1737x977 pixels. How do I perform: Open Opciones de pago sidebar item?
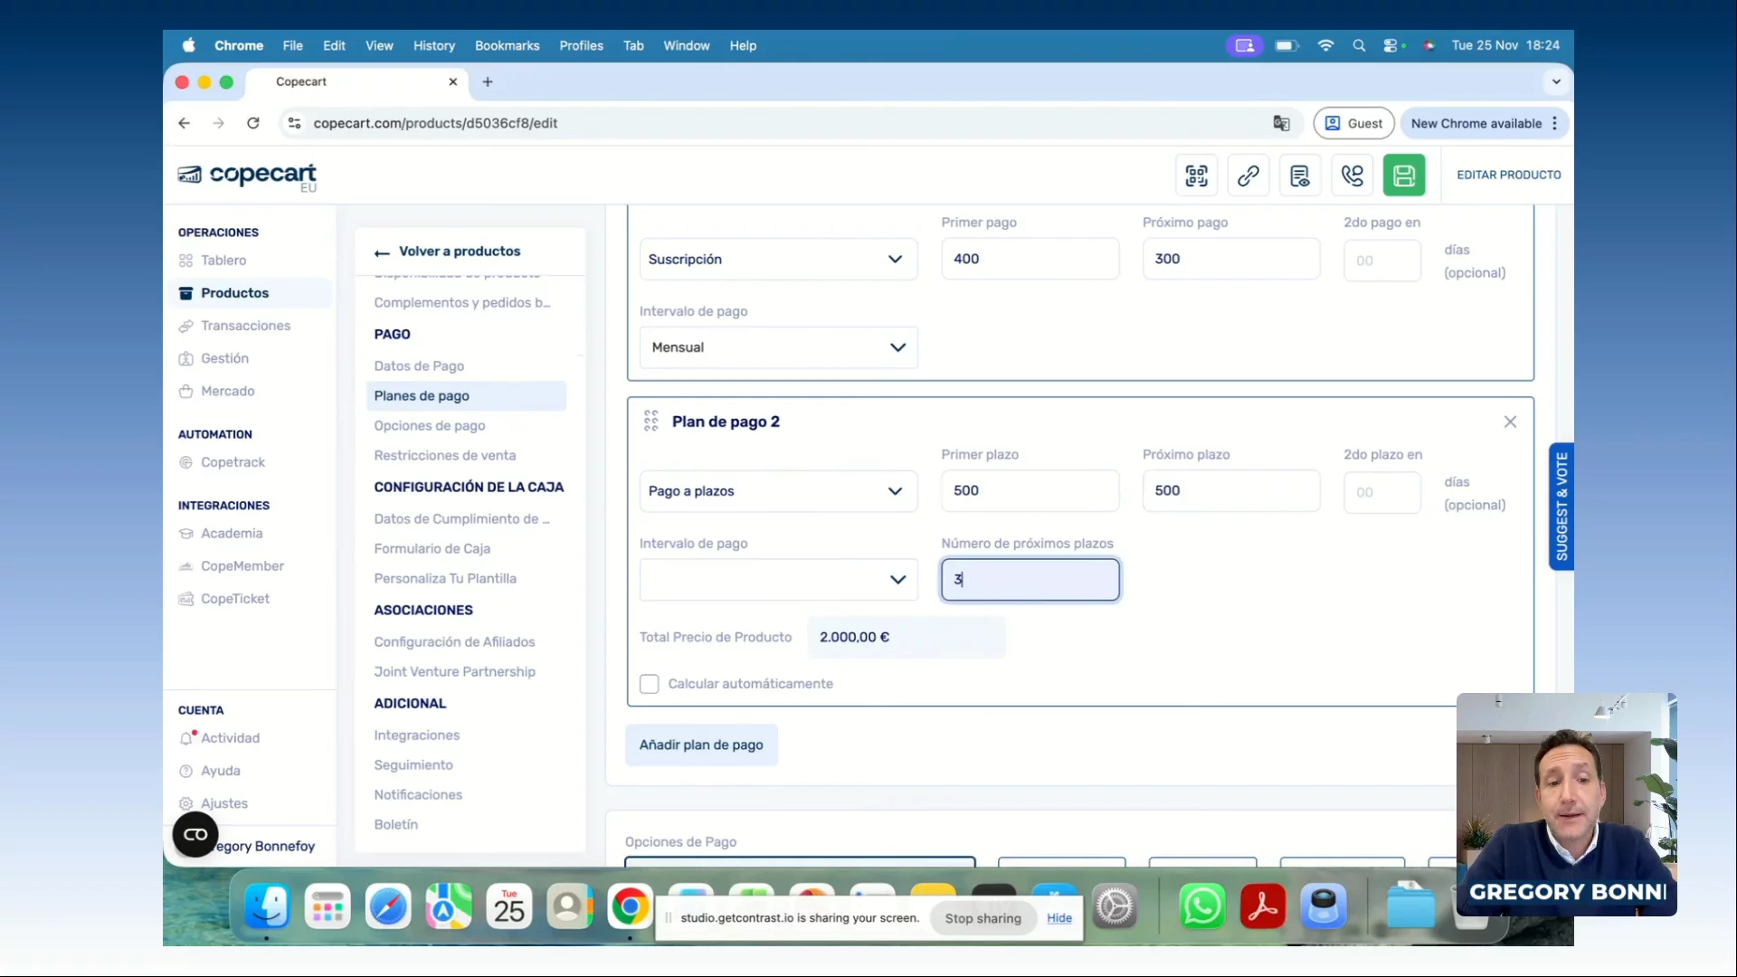click(430, 425)
